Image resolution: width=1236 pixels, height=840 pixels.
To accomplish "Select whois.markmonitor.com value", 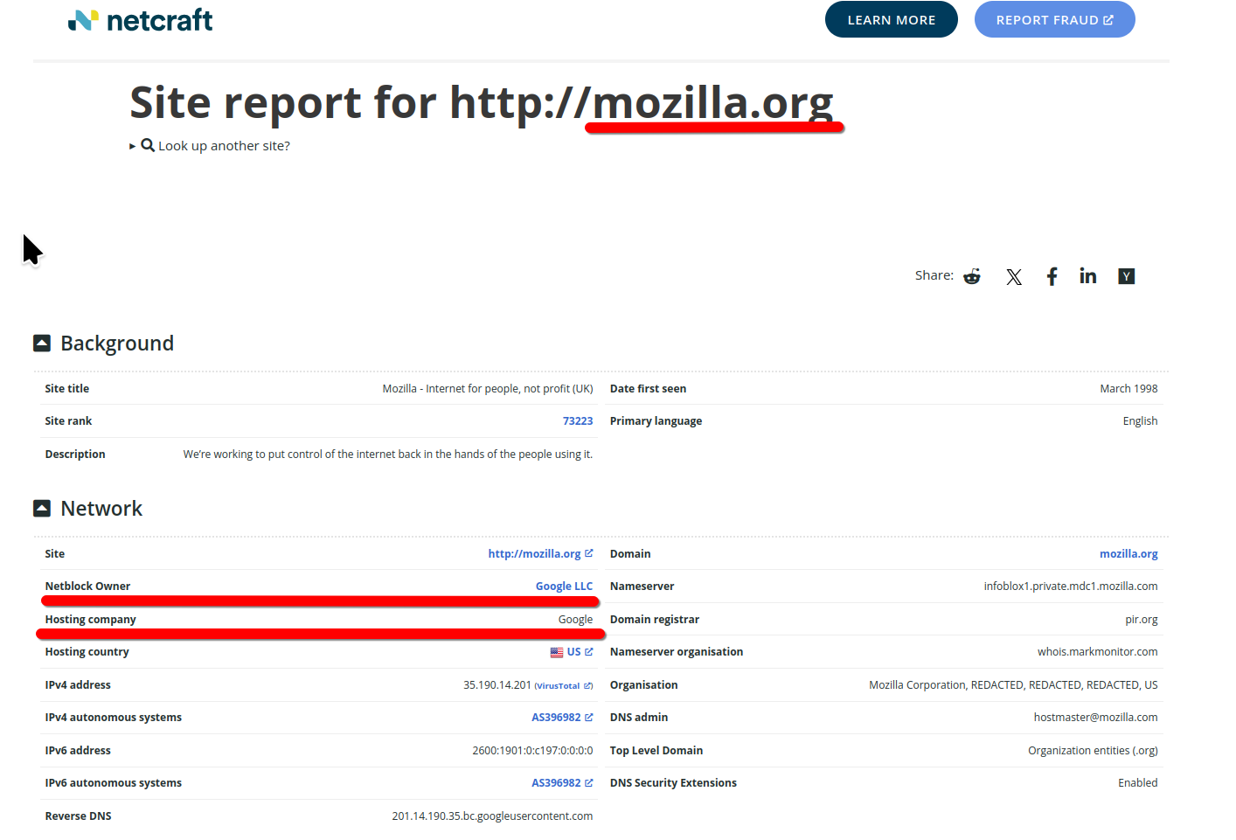I will click(x=1098, y=652).
